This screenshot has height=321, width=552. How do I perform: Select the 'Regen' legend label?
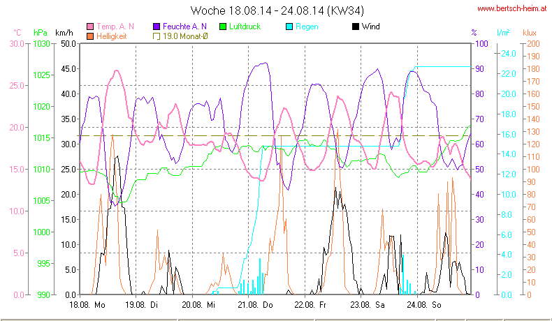click(x=307, y=27)
